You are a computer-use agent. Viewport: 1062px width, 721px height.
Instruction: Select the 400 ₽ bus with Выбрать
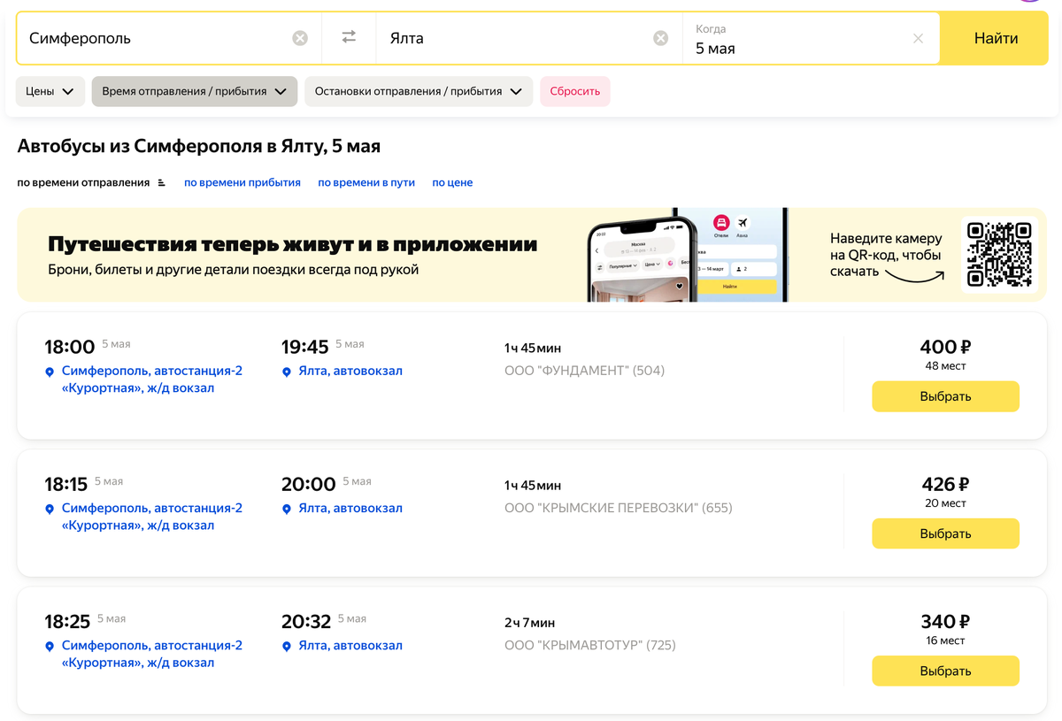tap(945, 396)
